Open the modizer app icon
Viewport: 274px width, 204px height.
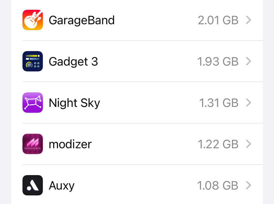click(x=32, y=144)
